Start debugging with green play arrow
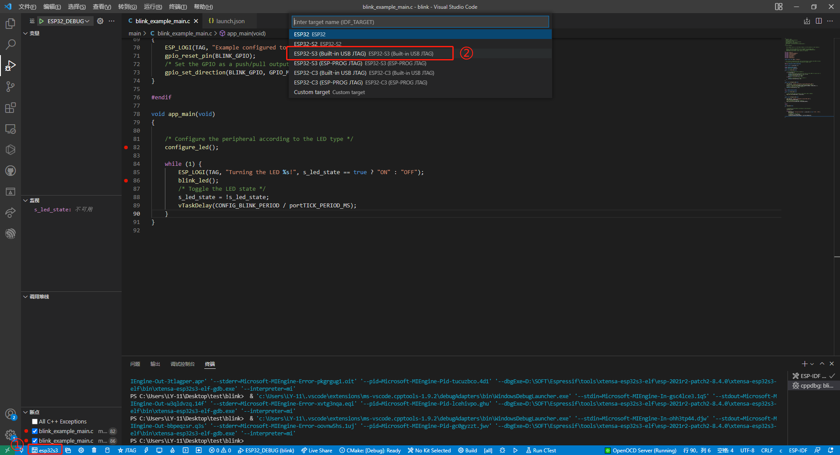This screenshot has height=455, width=840. 42,21
